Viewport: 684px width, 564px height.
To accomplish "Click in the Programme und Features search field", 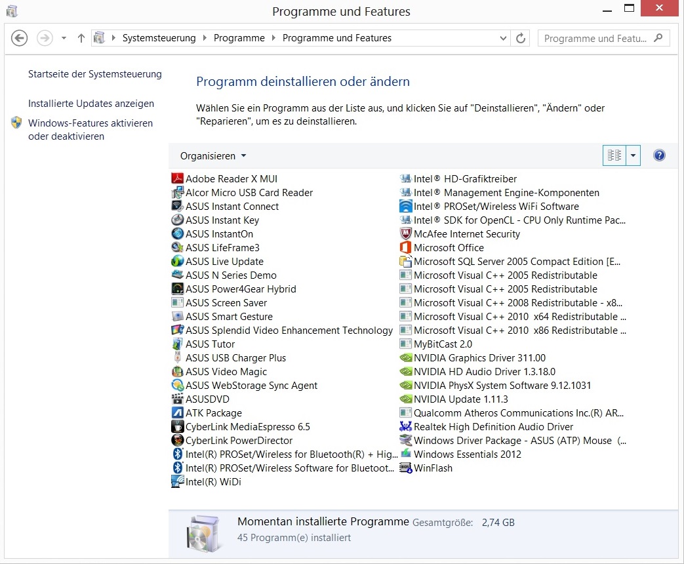I will click(x=595, y=39).
